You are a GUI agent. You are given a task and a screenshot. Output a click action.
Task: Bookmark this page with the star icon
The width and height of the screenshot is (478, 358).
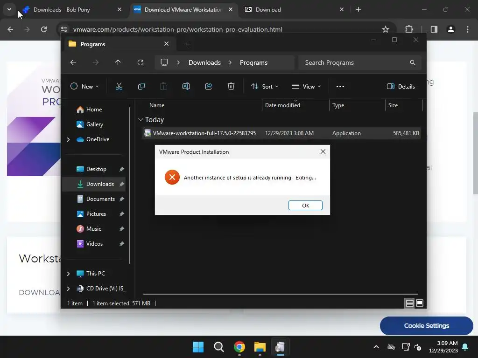[x=386, y=29]
